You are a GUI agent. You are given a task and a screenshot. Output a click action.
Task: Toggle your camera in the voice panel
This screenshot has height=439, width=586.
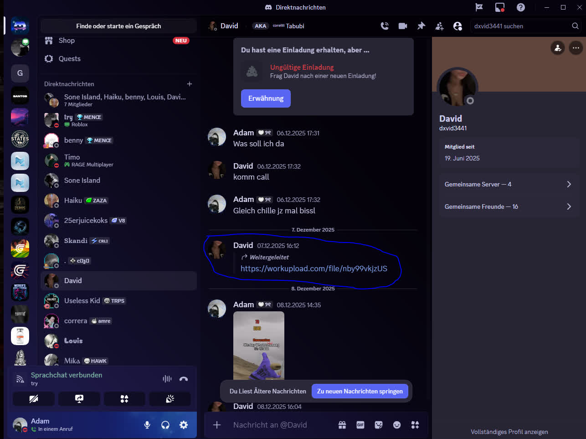pyautogui.click(x=33, y=398)
